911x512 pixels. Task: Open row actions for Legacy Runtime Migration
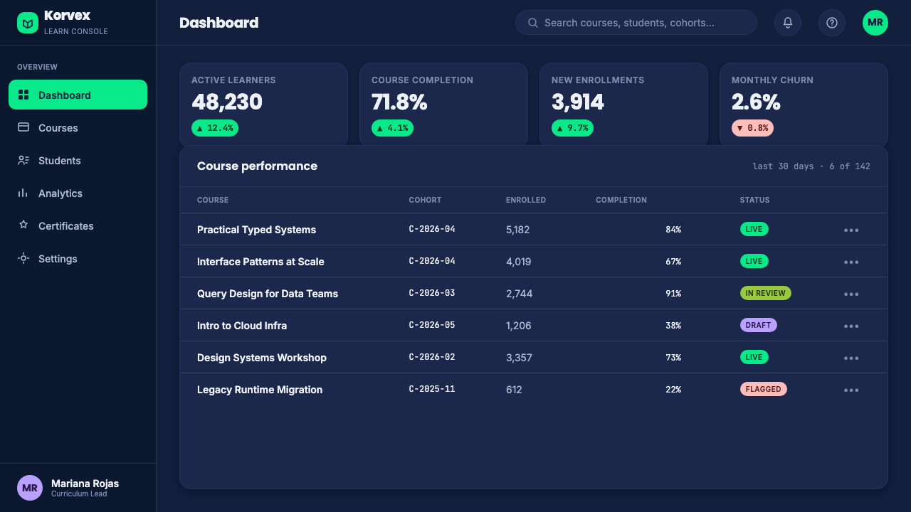pyautogui.click(x=851, y=390)
